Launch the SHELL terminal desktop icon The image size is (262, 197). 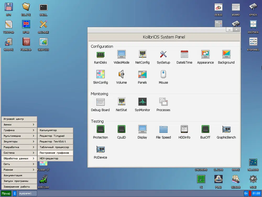click(43, 8)
